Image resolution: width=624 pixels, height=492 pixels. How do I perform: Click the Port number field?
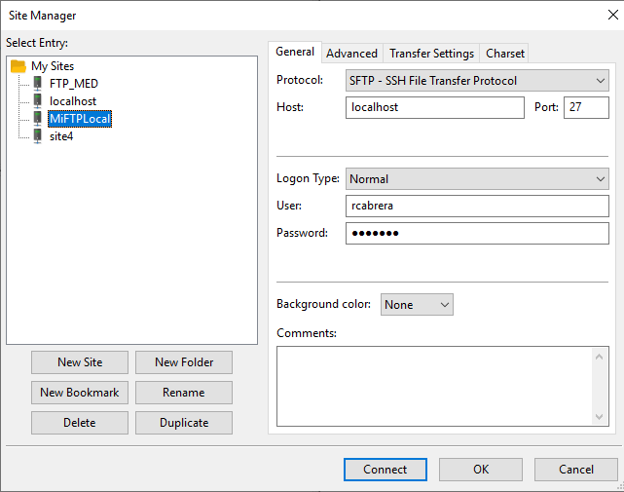(585, 107)
